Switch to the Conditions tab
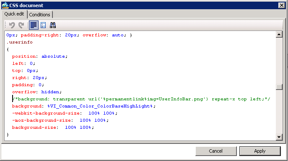 pyautogui.click(x=39, y=15)
